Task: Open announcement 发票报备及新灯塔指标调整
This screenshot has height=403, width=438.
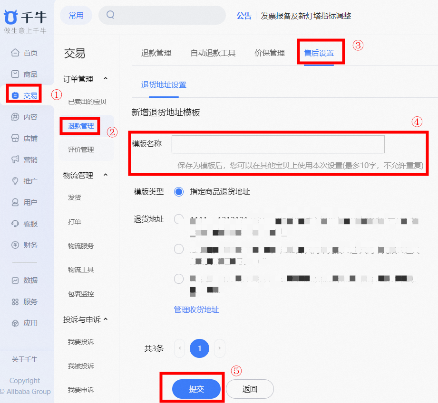Action: [306, 16]
